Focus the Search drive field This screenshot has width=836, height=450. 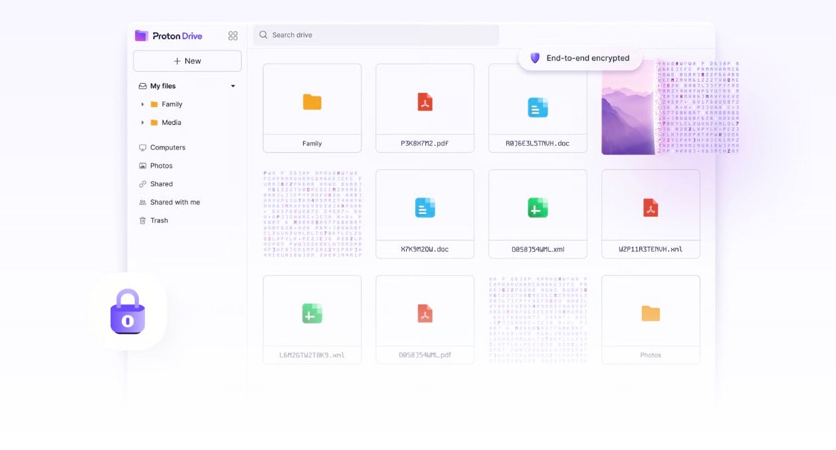[x=375, y=35]
